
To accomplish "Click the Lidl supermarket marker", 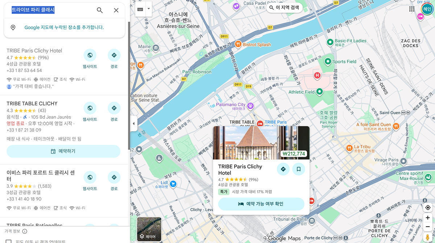I will pos(173,184).
